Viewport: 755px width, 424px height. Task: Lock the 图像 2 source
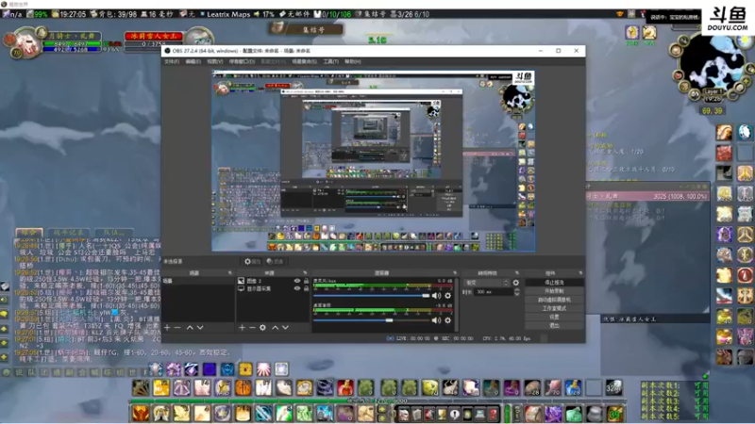pyautogui.click(x=306, y=281)
